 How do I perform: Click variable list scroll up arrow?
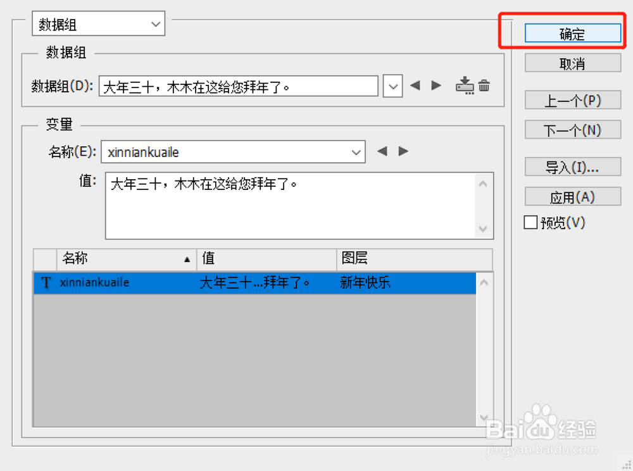(x=484, y=282)
